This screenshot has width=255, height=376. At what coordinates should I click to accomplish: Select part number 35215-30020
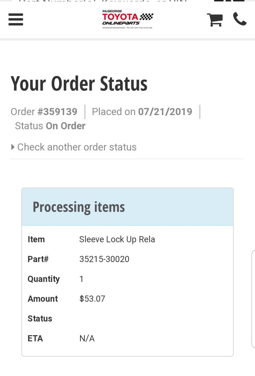tap(104, 259)
